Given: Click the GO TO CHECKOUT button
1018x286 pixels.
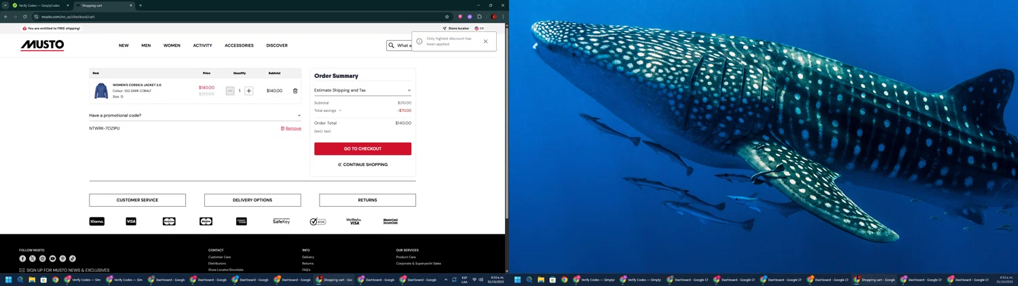Looking at the screenshot, I should point(362,148).
